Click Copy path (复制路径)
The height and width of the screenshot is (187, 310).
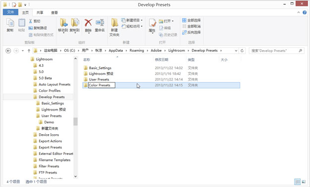click(38, 28)
